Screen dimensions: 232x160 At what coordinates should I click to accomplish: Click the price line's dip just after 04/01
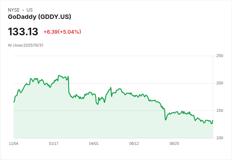(x=98, y=104)
